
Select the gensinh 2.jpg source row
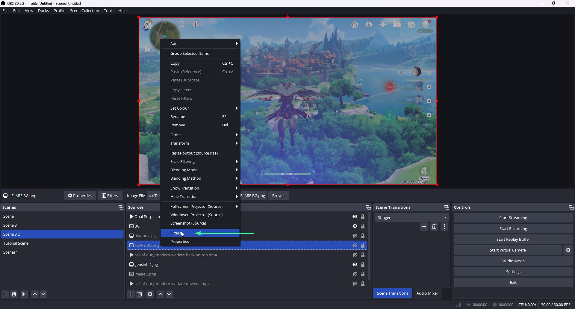click(x=247, y=264)
